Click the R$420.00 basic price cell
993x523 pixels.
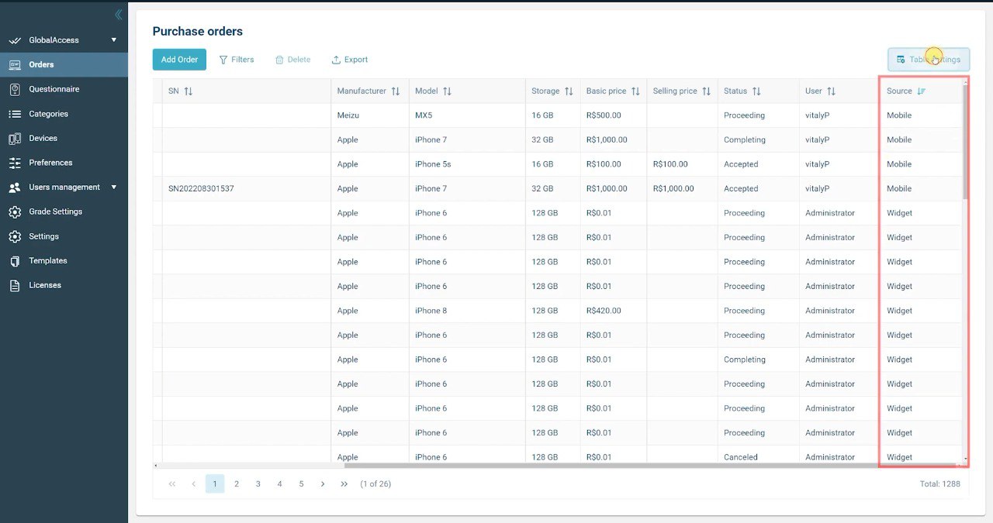(604, 311)
